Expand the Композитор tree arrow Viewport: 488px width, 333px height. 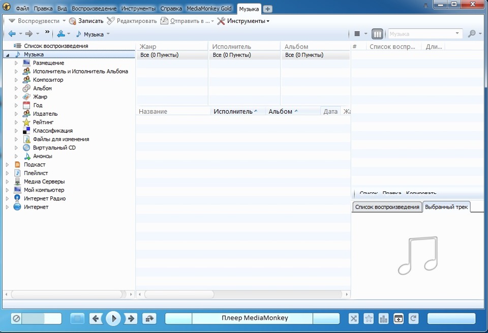[x=16, y=80]
